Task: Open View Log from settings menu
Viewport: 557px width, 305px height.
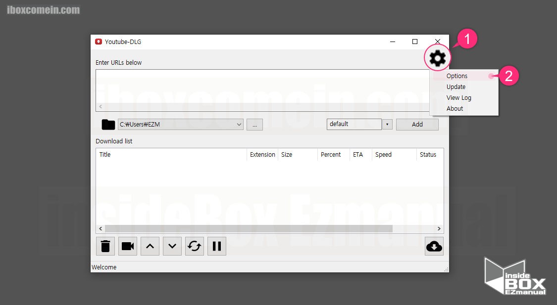Action: [x=459, y=98]
